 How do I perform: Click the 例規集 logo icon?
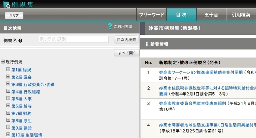pyautogui.click(x=7, y=4)
